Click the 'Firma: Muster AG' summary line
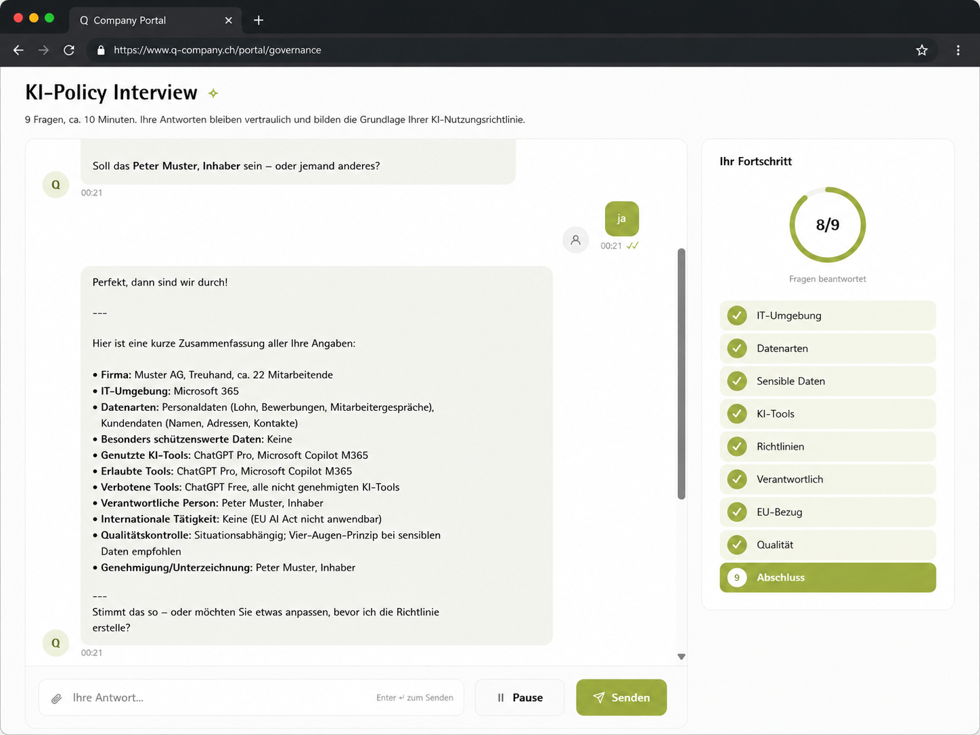Screen dimensions: 980x735 tap(213, 375)
